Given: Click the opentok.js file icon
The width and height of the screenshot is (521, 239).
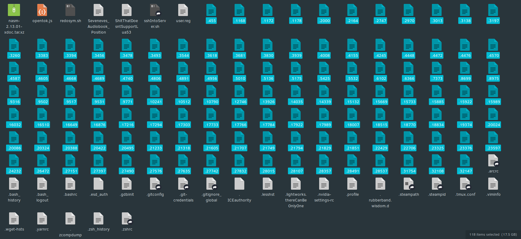Looking at the screenshot, I should [x=42, y=10].
